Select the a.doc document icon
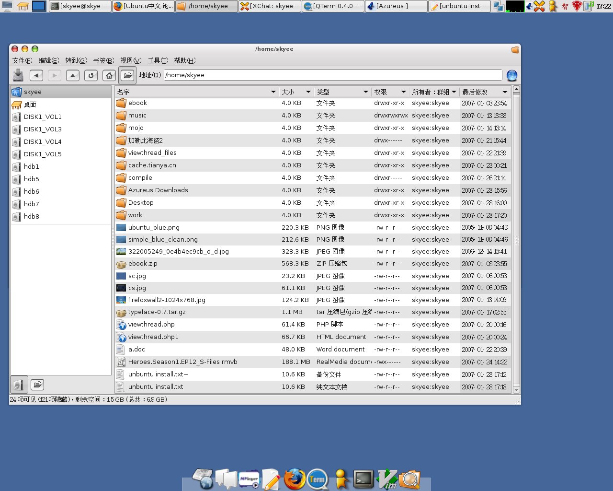 click(121, 350)
